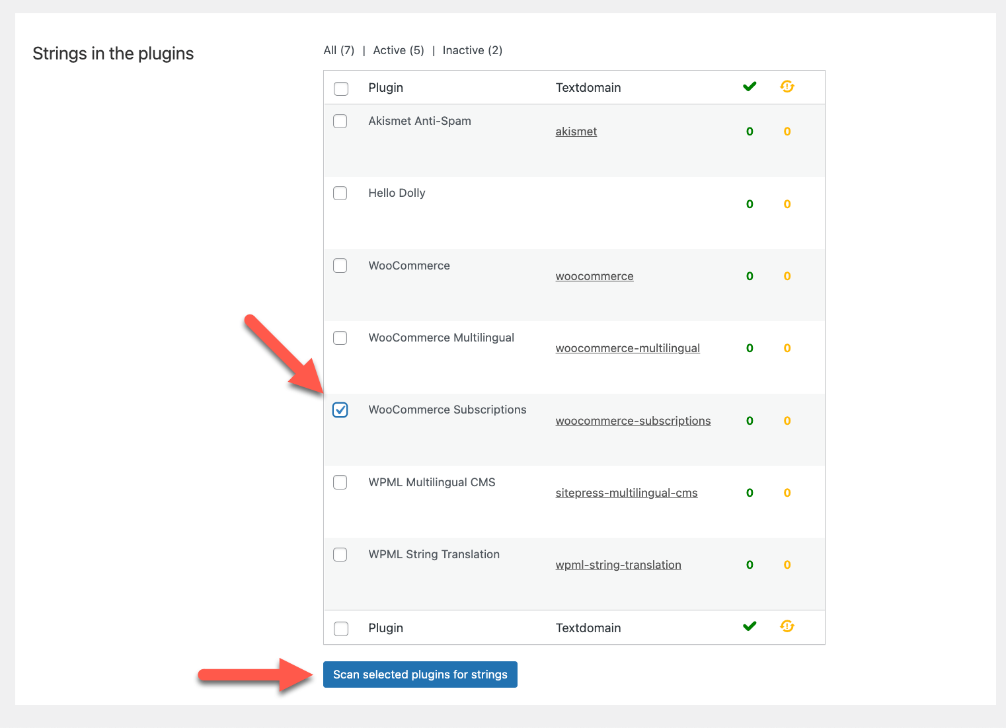Click the Akismet Anti-Spam plugin name
This screenshot has height=728, width=1006.
420,121
